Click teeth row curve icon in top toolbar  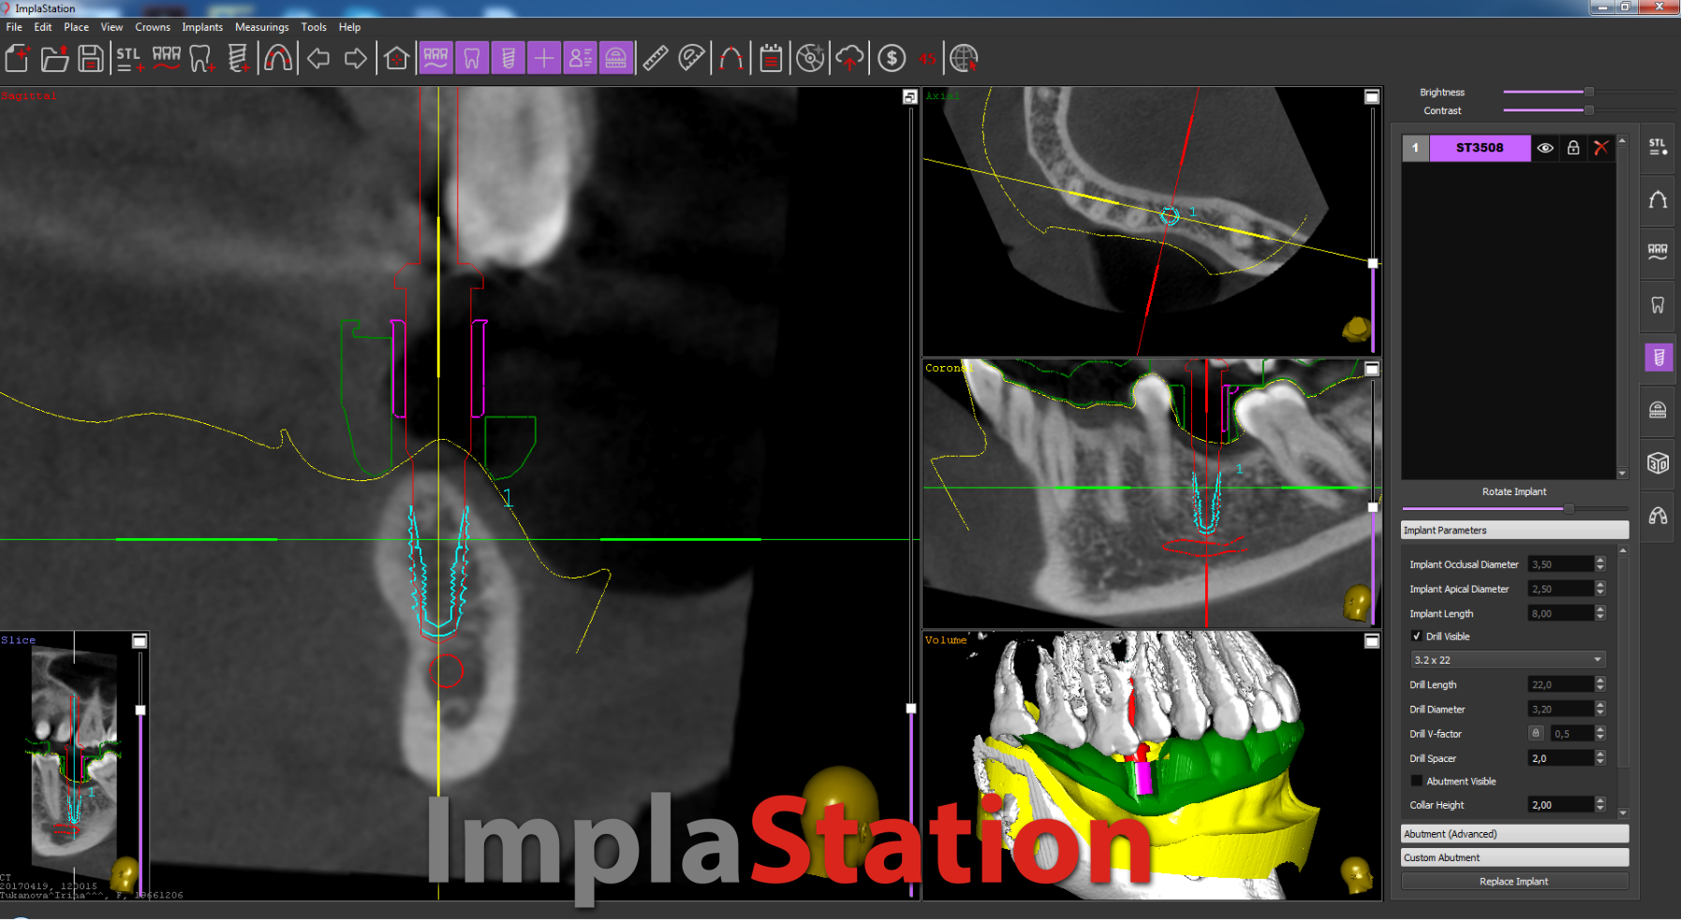pyautogui.click(x=167, y=59)
